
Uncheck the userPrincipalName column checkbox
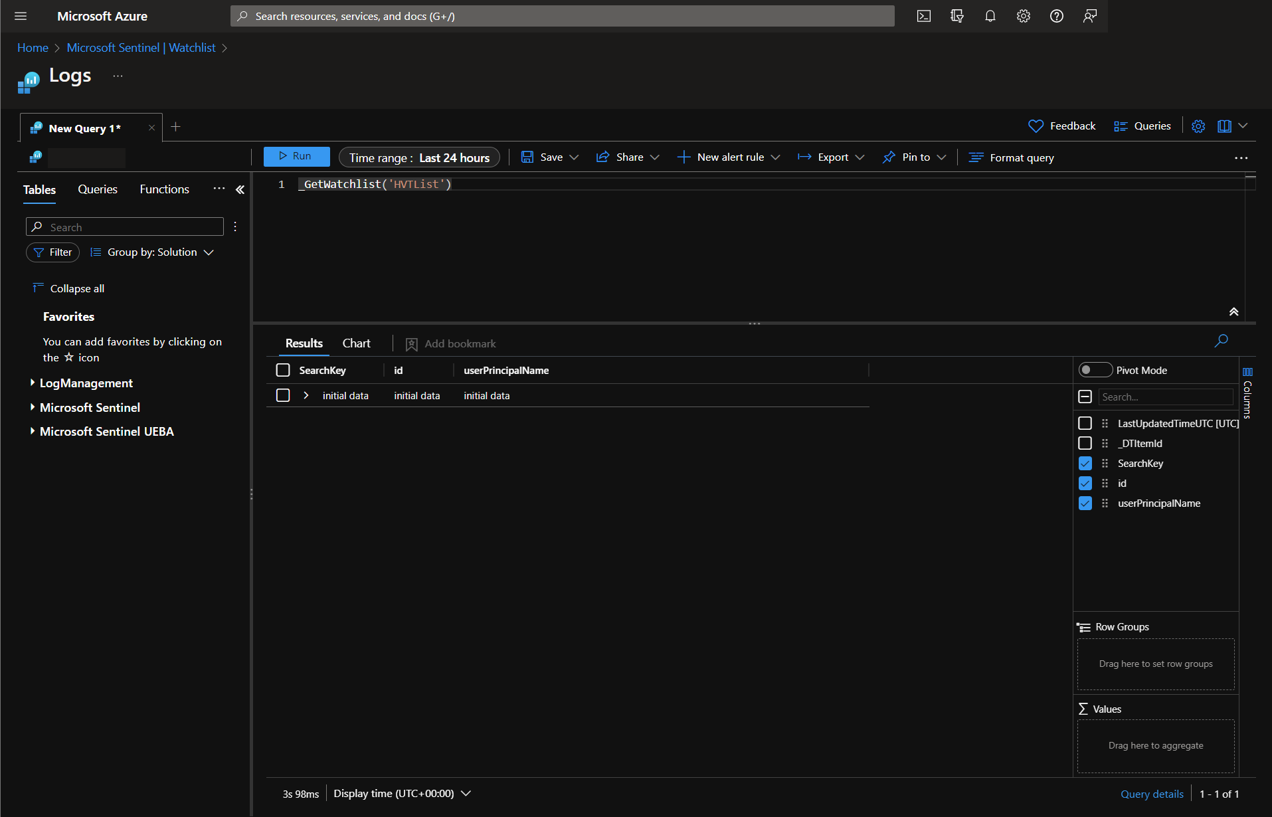coord(1085,503)
